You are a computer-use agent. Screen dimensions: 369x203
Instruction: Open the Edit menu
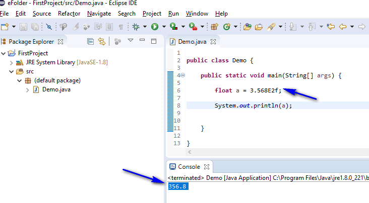point(21,14)
